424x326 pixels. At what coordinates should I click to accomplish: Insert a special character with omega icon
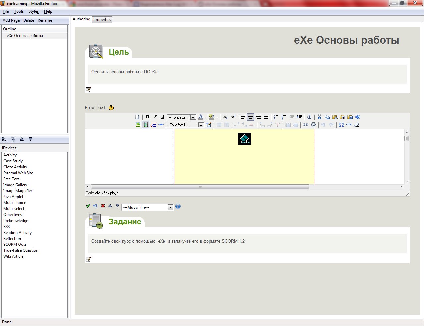(341, 125)
